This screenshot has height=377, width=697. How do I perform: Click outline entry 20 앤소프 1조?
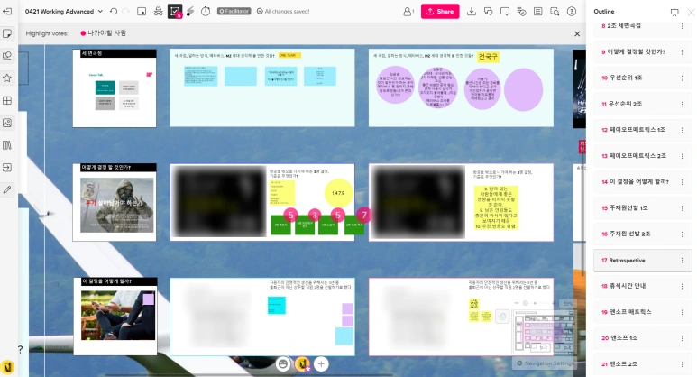642,338
